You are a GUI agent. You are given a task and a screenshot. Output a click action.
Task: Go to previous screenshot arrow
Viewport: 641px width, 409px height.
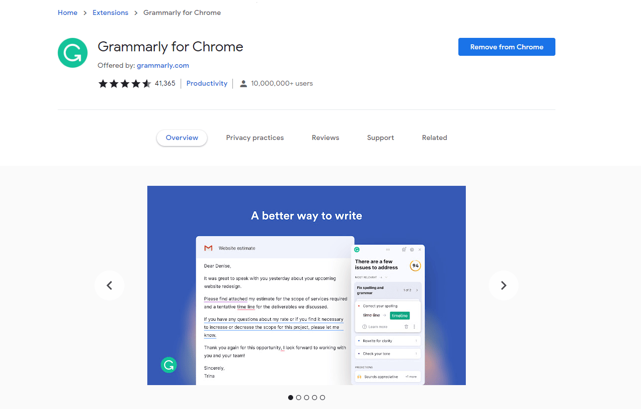coord(109,285)
